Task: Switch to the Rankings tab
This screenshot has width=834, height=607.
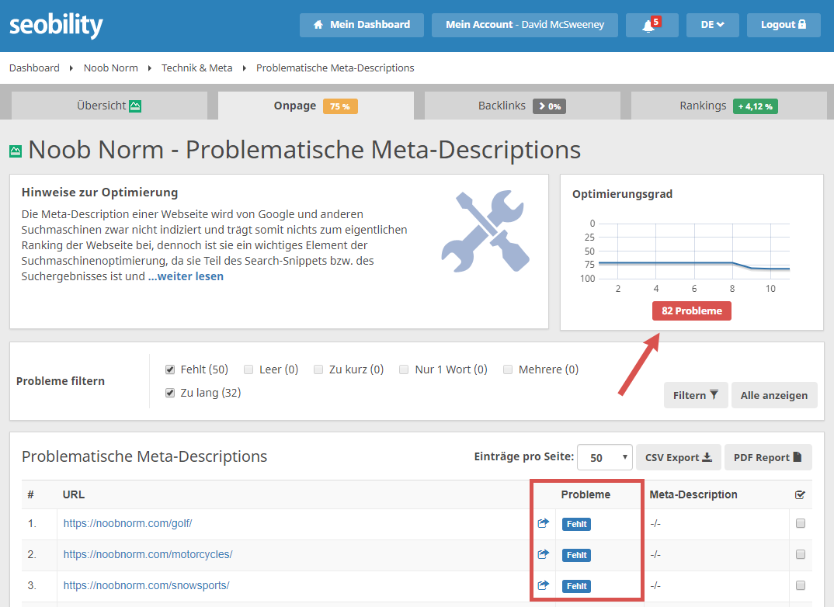Action: tap(728, 106)
